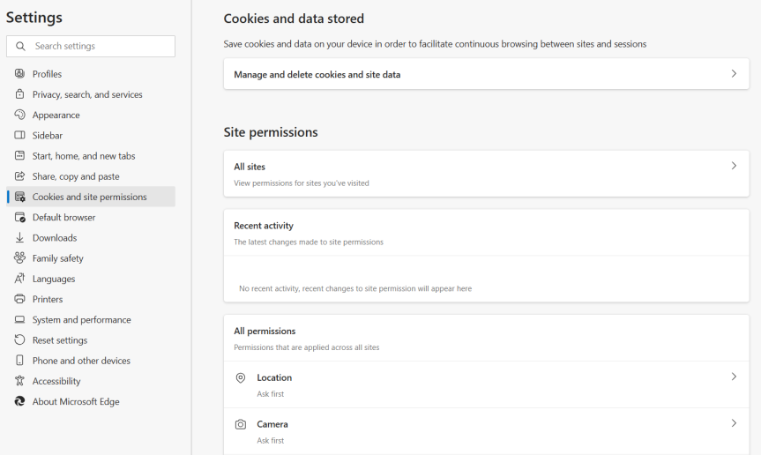Expand the All sites chevron

pyautogui.click(x=733, y=166)
